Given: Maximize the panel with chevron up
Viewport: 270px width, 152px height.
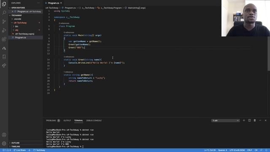Looking at the screenshot, I should pos(260,120).
